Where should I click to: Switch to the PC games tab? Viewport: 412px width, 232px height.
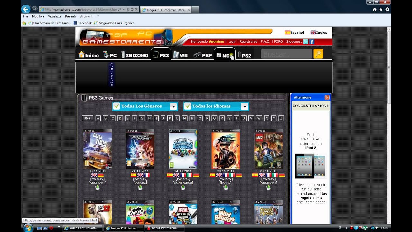coord(110,55)
